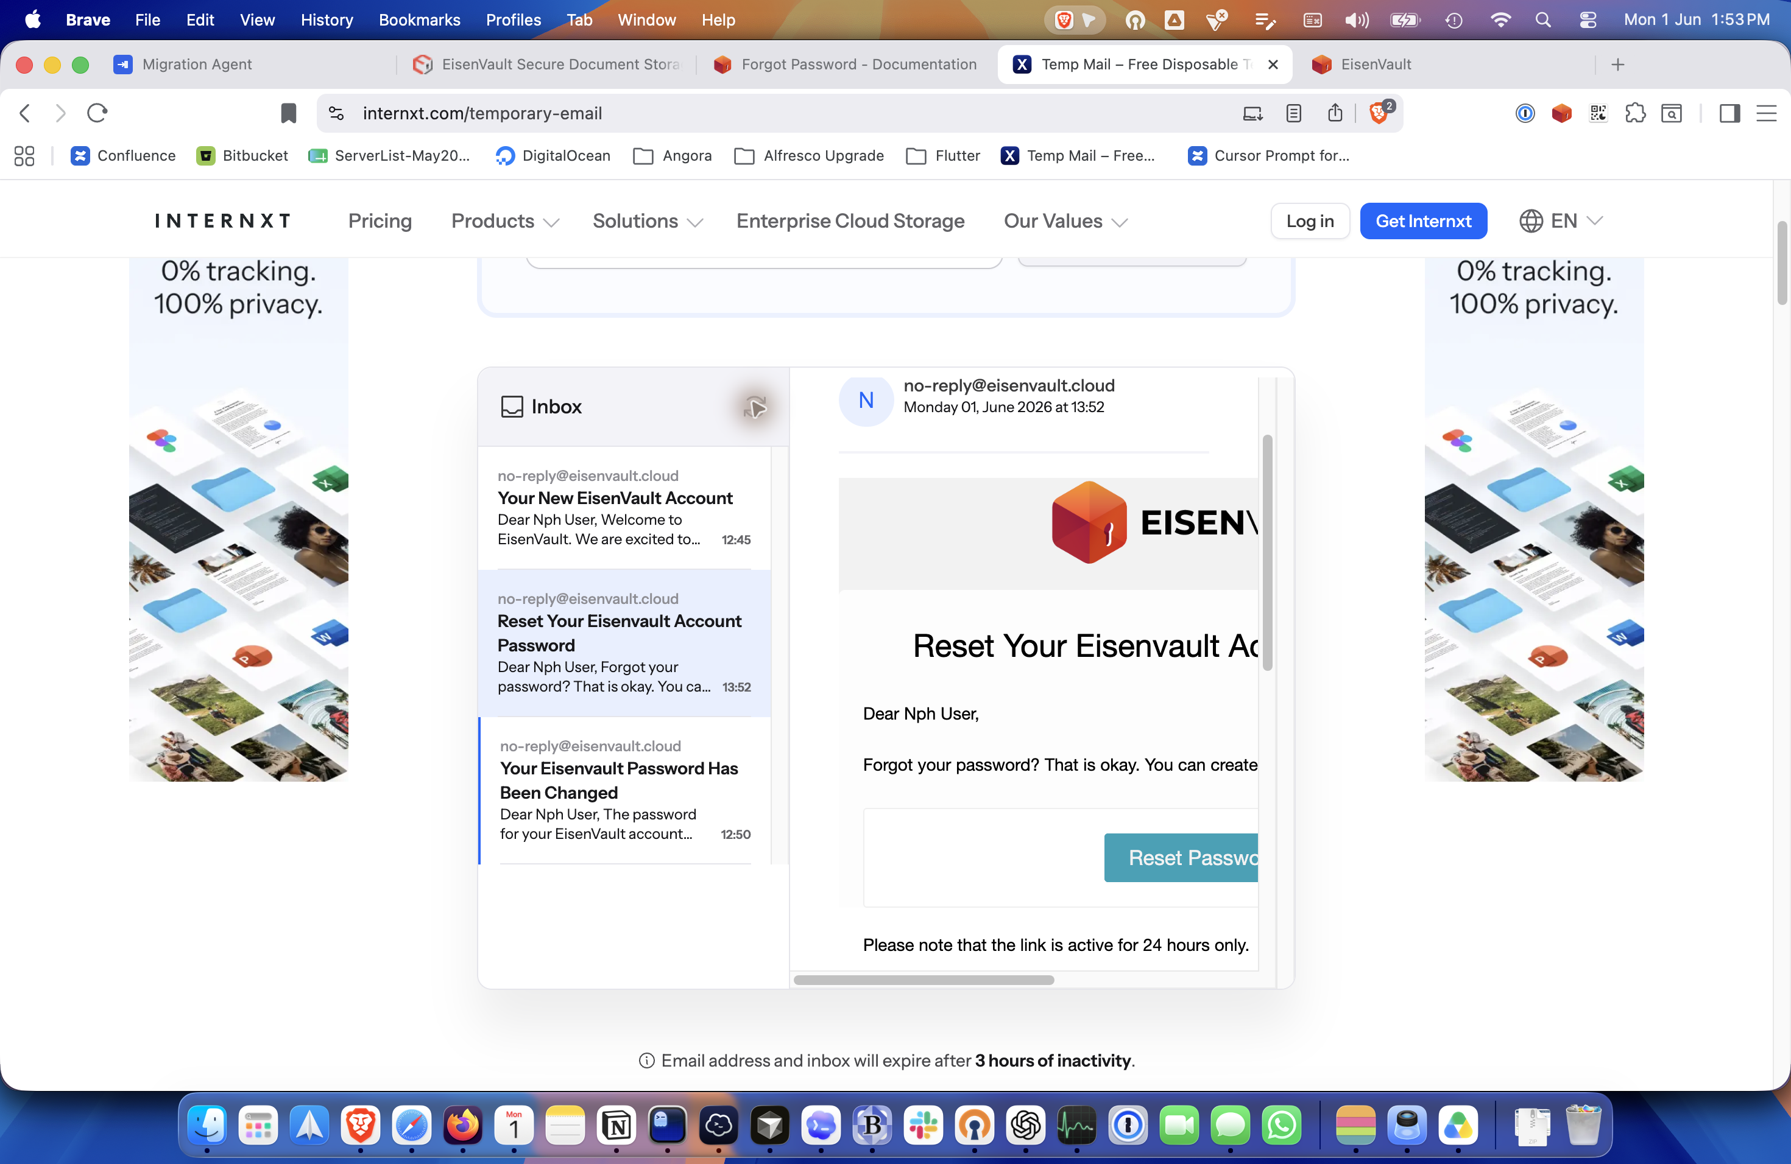Screen dimensions: 1791x1164
Task: Open the Profiles menu
Action: tap(513, 20)
